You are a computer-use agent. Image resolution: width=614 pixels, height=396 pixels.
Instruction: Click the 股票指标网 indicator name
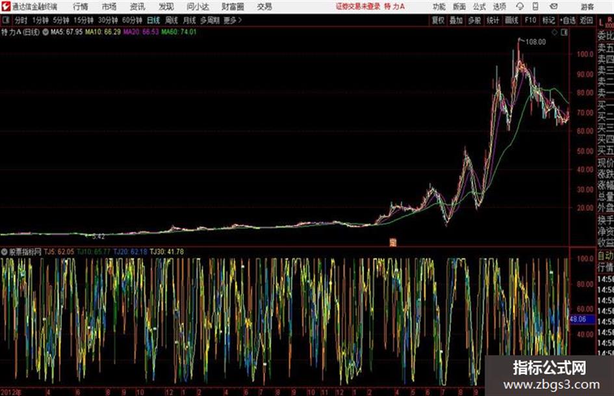click(x=25, y=252)
